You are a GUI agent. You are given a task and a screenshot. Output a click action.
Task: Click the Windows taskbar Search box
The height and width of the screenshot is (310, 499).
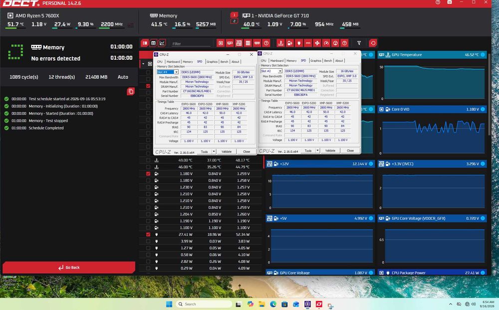204,305
